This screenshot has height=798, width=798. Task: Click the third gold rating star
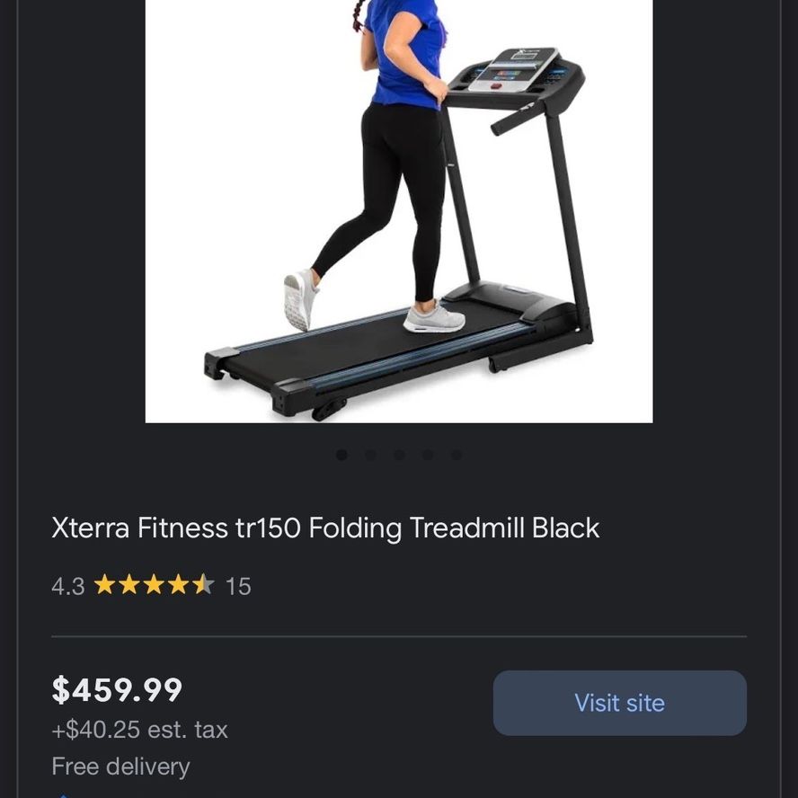coord(154,584)
